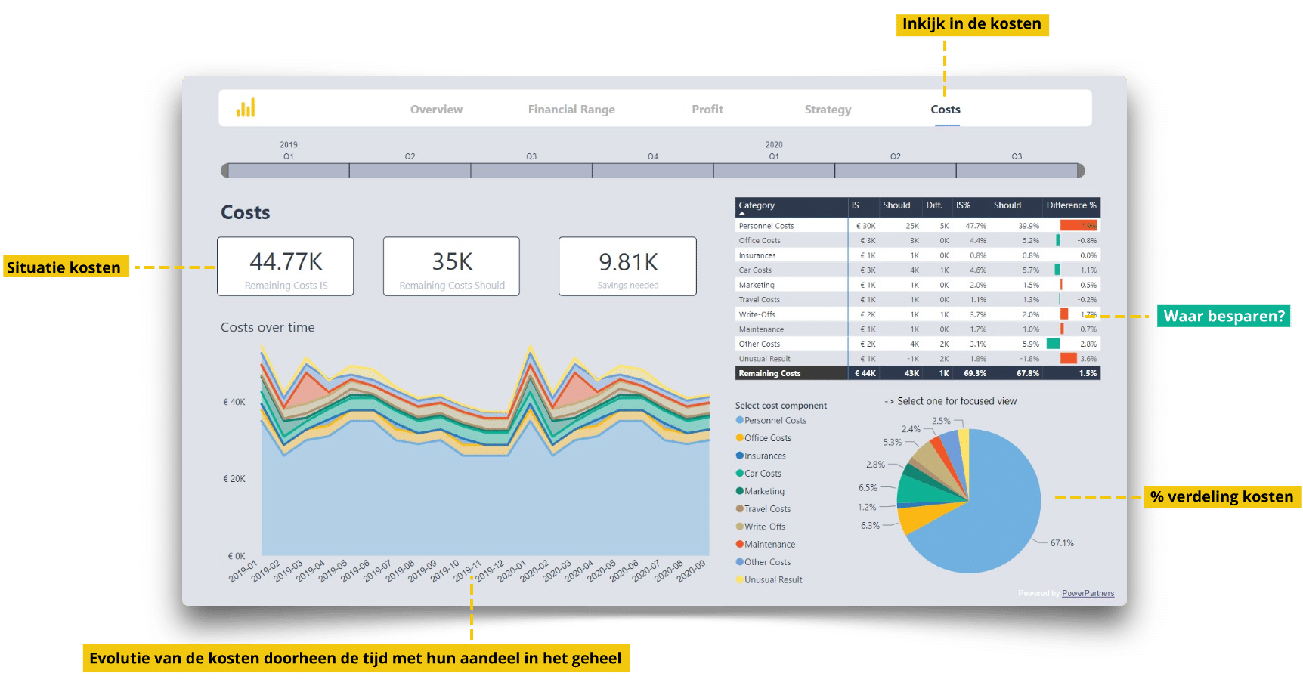Filter by Marketing legend item
The width and height of the screenshot is (1303, 695).
tap(760, 491)
